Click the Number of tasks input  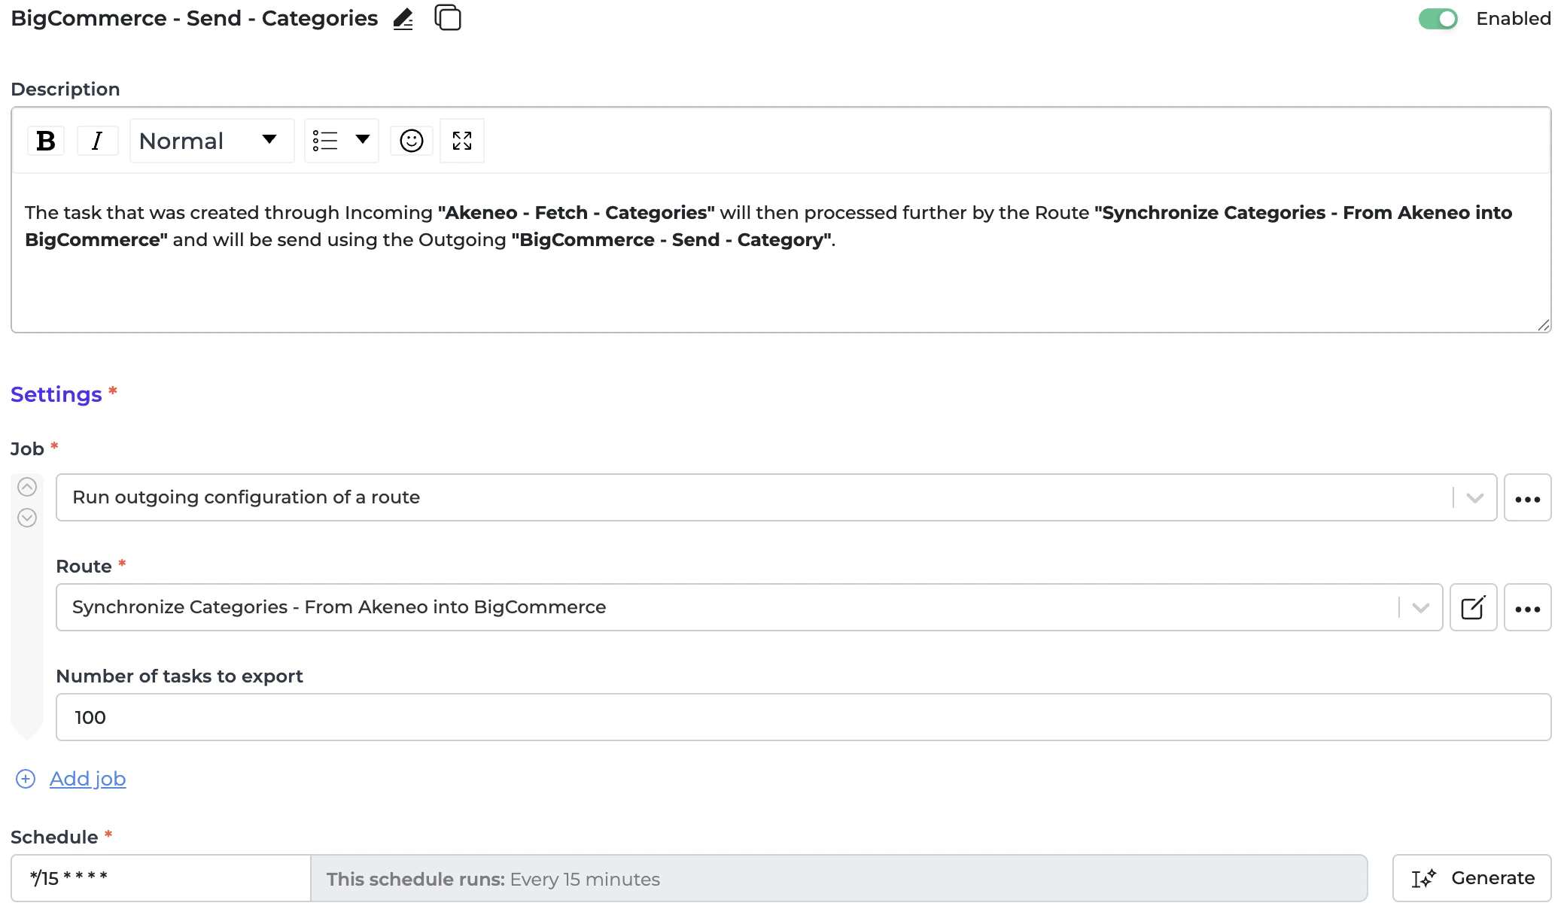click(803, 717)
